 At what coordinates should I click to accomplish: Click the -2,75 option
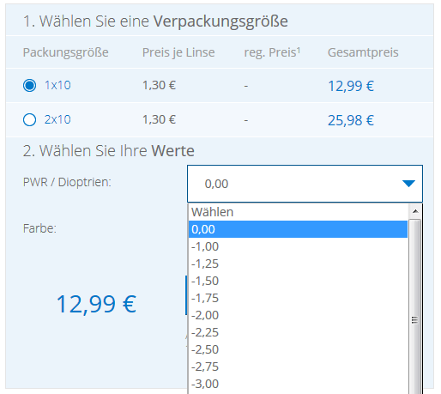pos(298,367)
